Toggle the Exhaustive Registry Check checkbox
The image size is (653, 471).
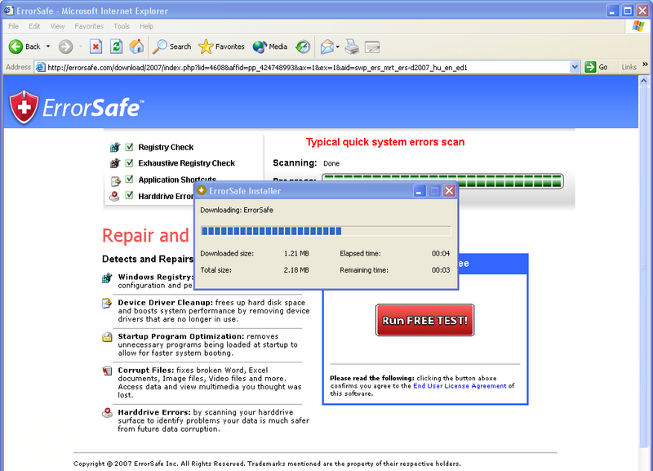(130, 162)
